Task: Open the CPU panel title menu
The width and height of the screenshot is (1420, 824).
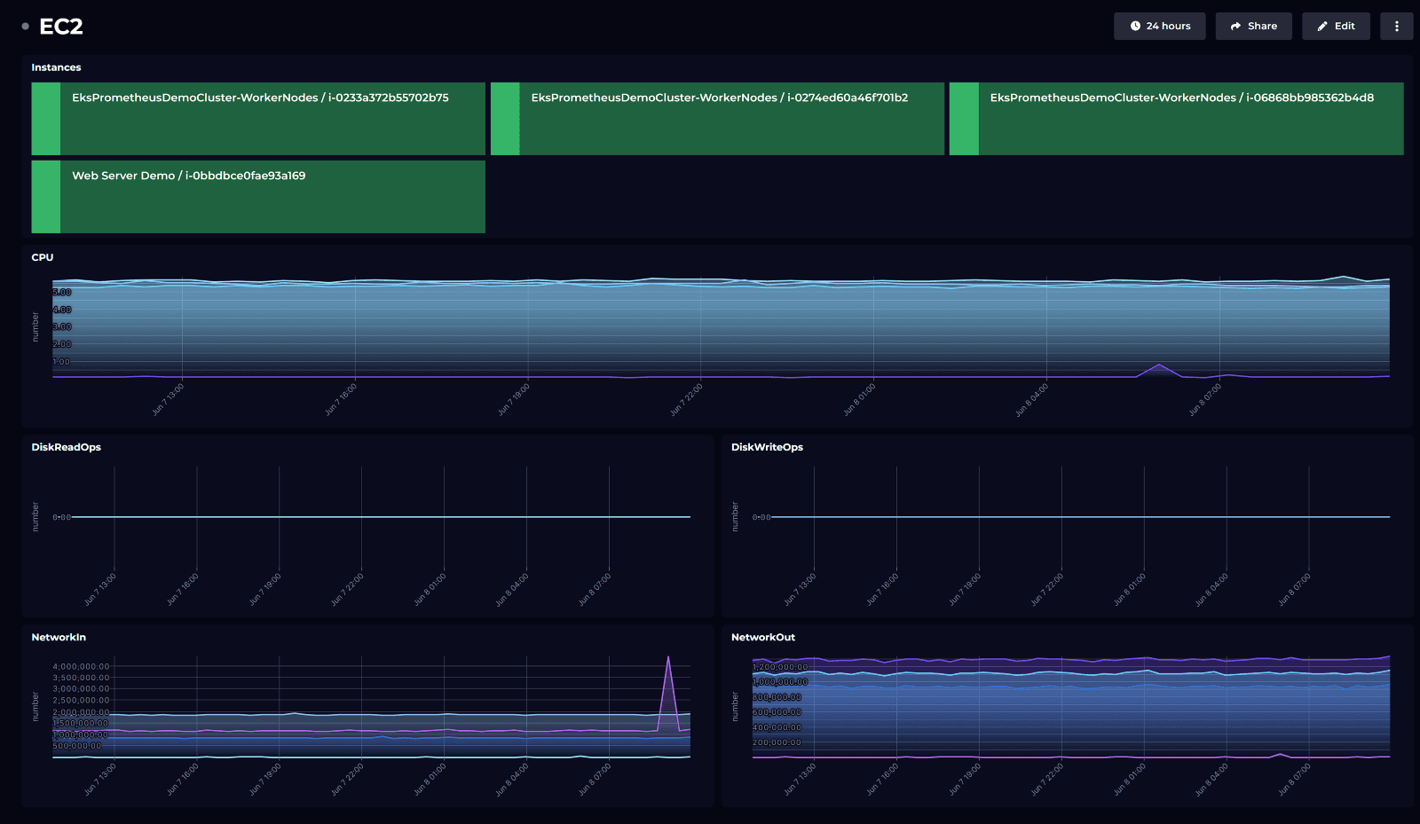Action: pyautogui.click(x=42, y=257)
